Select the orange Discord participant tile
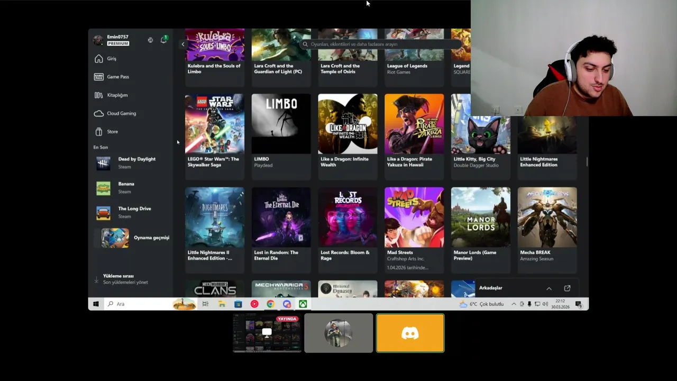 [x=410, y=333]
